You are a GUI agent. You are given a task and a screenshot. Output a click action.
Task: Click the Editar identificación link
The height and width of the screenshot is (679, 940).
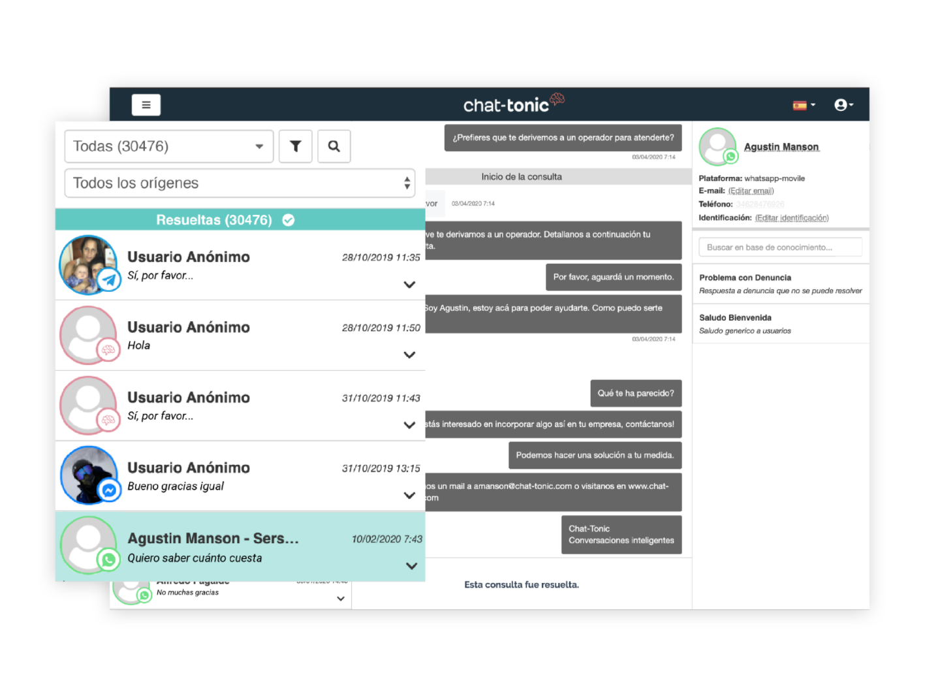792,218
